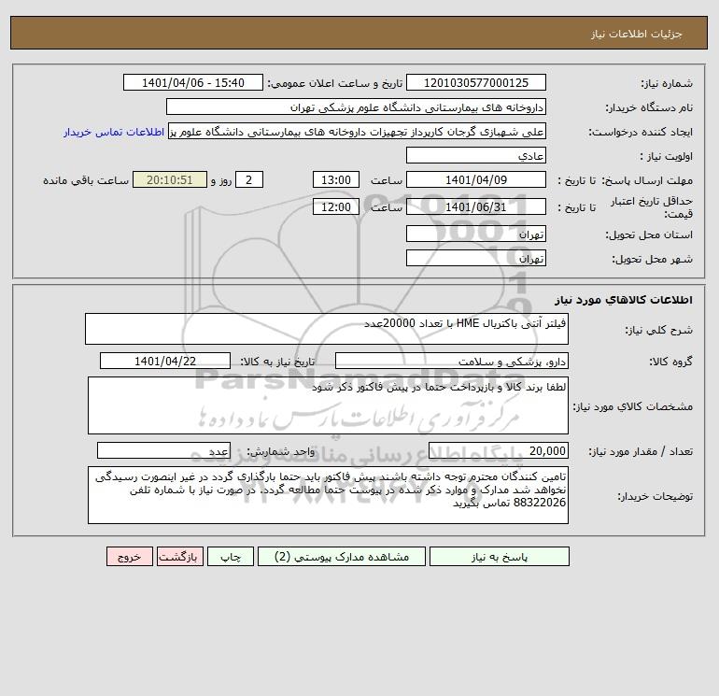Click the request creator field 'علی شهبازی گرجان'
The height and width of the screenshot is (696, 719).
pyautogui.click(x=357, y=132)
